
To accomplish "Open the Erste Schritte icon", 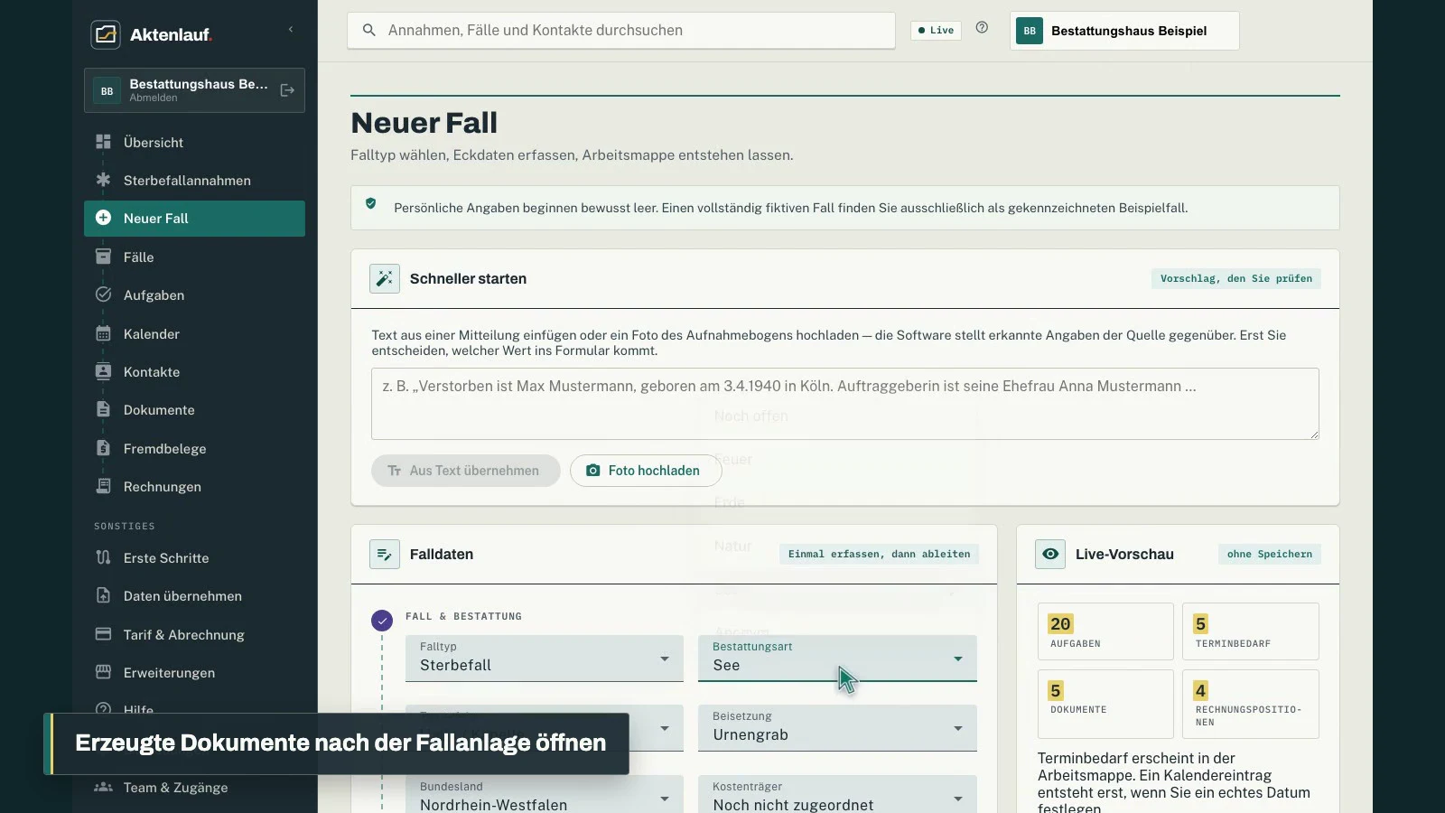I will click(103, 557).
